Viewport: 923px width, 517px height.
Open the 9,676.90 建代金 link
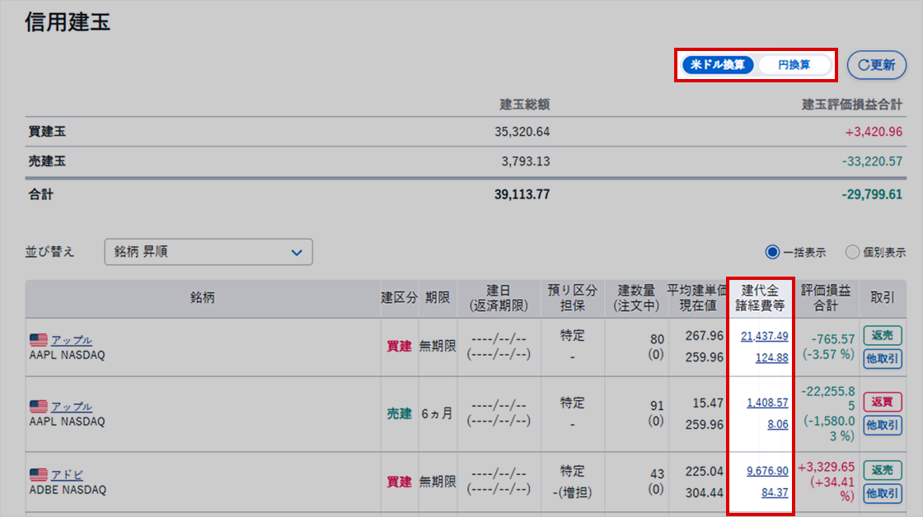tap(767, 471)
